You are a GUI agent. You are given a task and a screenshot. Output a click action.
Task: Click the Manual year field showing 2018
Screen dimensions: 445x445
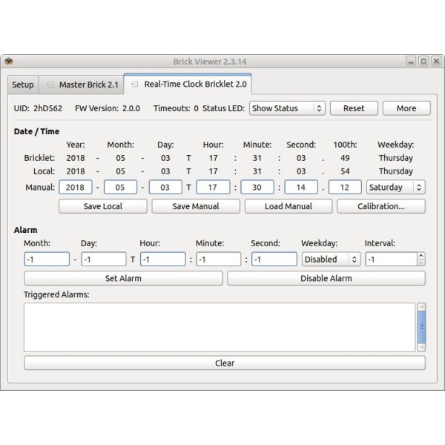tap(76, 187)
